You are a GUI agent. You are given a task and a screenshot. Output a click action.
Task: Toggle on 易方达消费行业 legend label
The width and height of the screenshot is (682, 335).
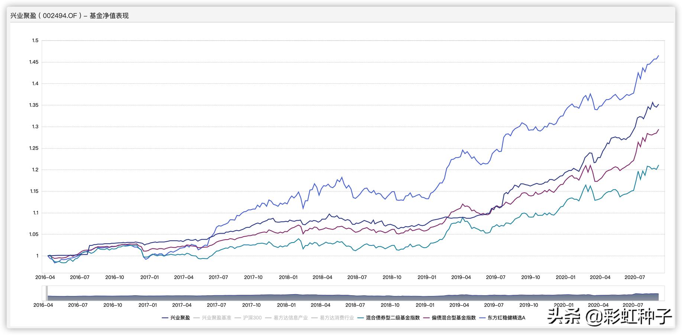click(337, 318)
